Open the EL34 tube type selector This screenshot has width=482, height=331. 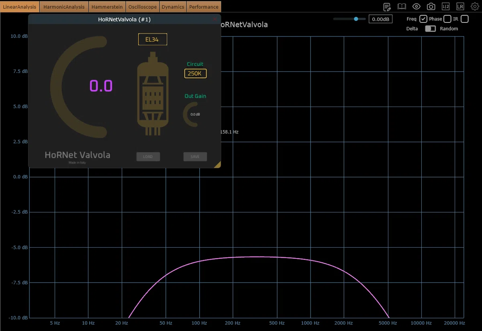pyautogui.click(x=153, y=39)
